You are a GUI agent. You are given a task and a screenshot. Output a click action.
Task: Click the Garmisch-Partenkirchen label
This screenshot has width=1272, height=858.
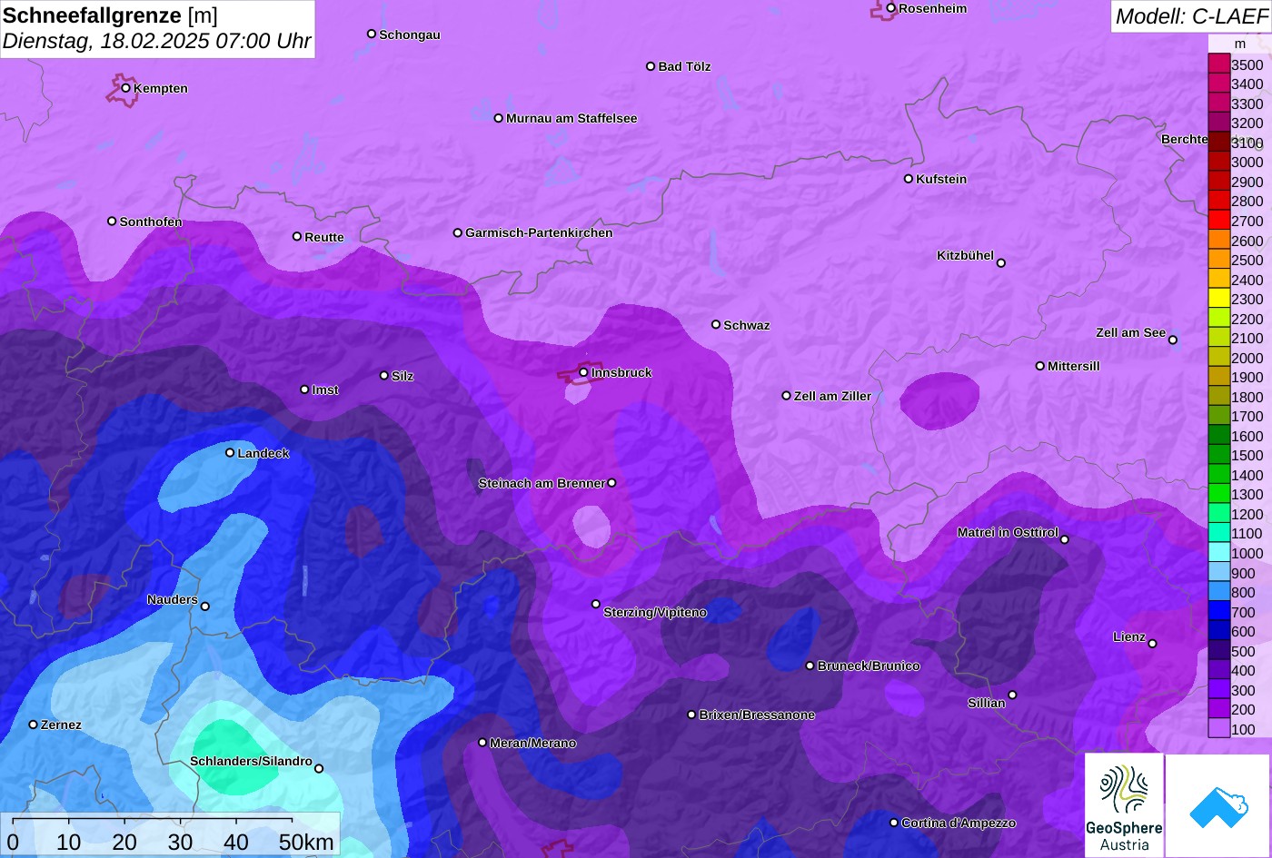pos(539,233)
